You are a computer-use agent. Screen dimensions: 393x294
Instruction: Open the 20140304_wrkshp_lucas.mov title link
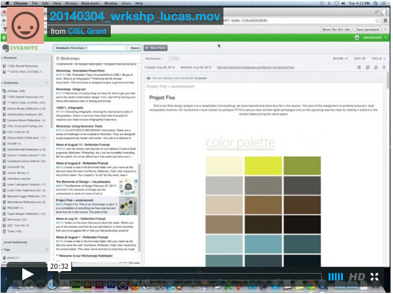tap(135, 16)
